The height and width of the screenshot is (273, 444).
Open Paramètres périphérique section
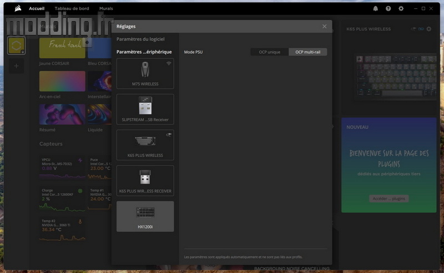(144, 52)
